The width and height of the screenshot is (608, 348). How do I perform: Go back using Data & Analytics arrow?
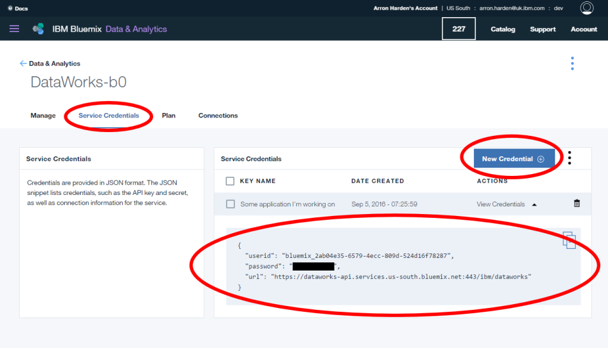click(x=23, y=64)
